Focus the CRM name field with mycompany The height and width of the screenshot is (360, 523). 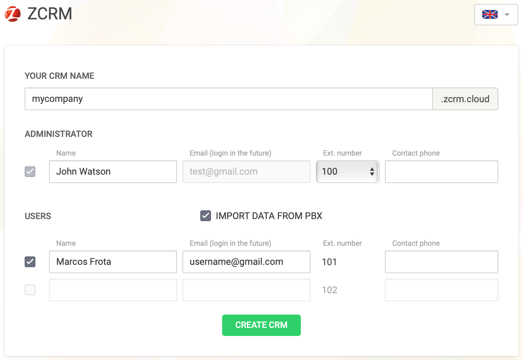pos(228,99)
